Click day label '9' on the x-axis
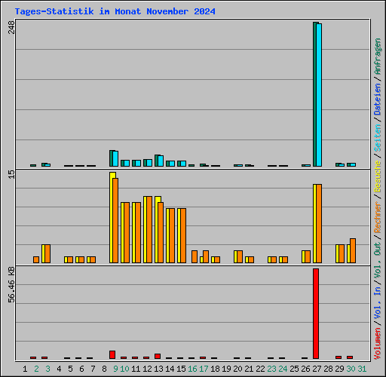Image resolution: width=386 pixels, height=377 pixels. click(x=115, y=369)
